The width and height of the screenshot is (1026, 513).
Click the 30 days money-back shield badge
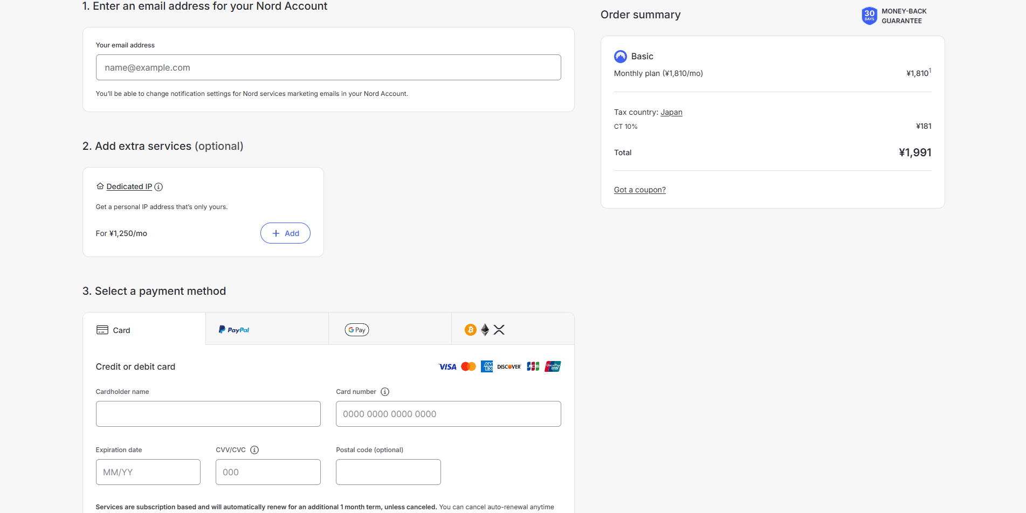click(x=869, y=16)
